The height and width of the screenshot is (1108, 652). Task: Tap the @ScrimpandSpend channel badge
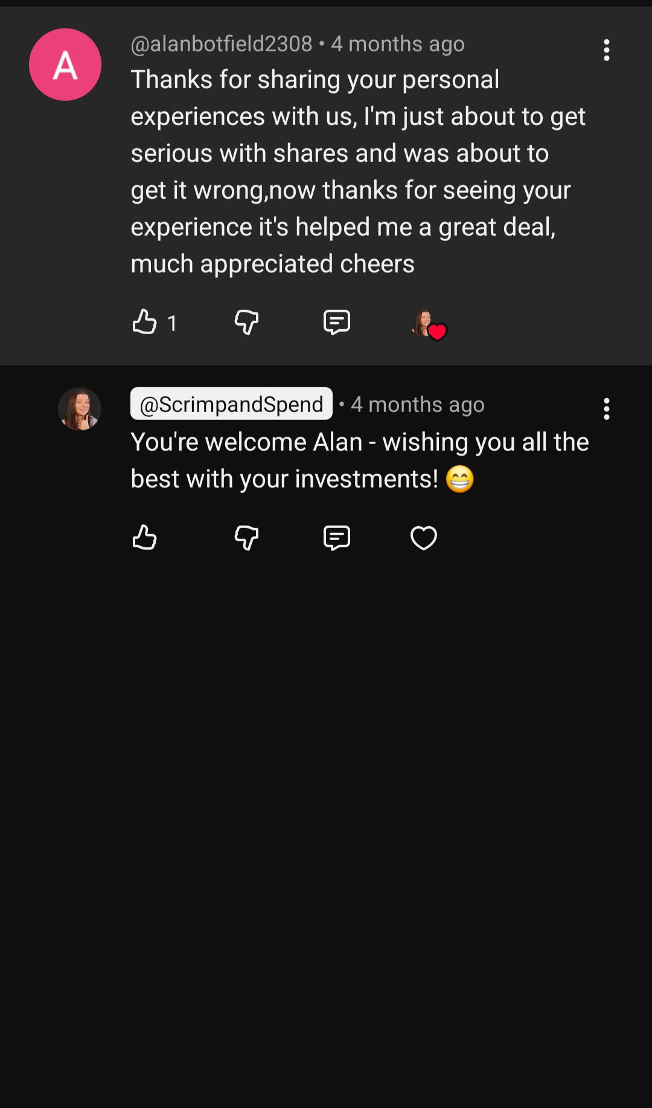(231, 404)
